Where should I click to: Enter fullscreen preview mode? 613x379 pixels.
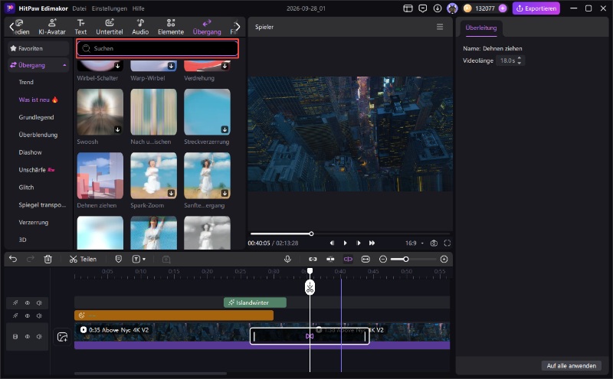click(x=447, y=243)
